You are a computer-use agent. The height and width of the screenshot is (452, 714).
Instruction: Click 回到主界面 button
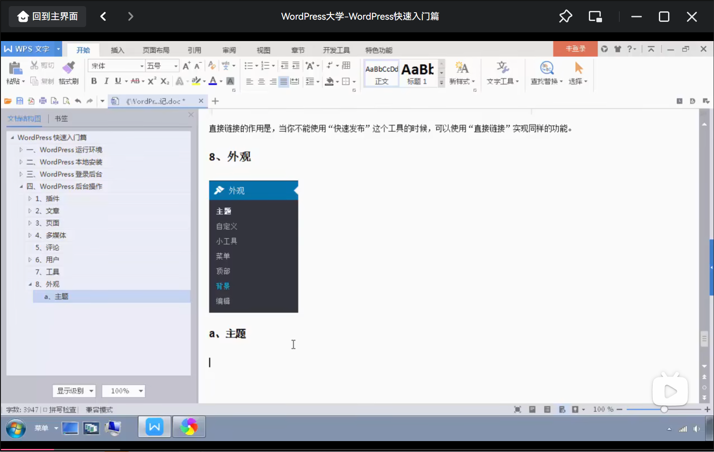tap(48, 17)
